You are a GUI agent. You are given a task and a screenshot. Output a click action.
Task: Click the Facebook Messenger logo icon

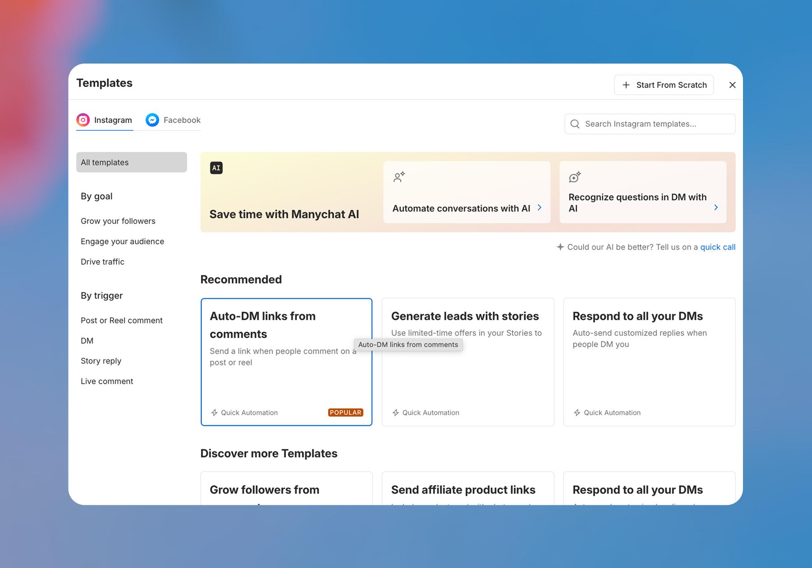(x=152, y=120)
